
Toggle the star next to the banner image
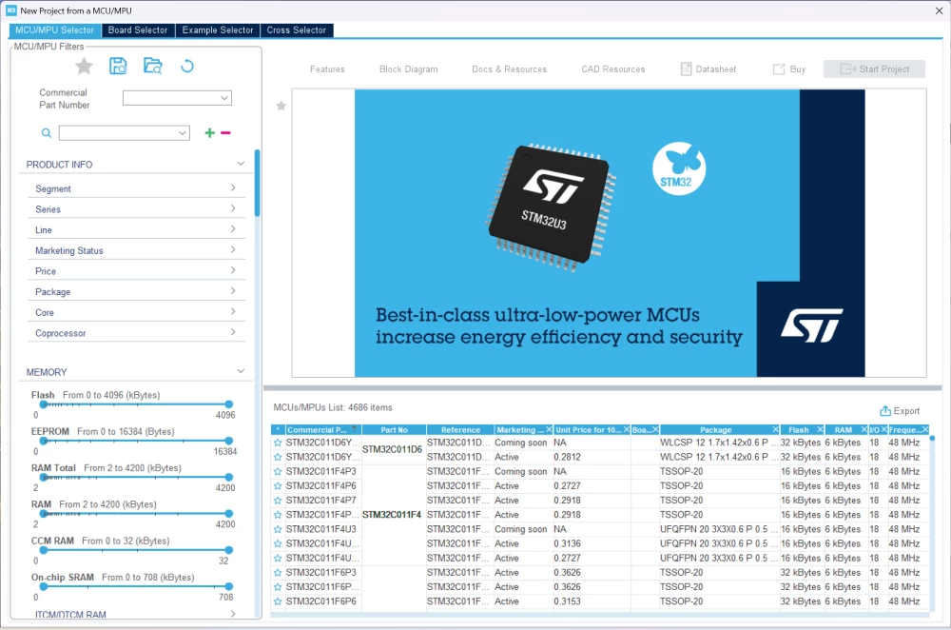(x=281, y=107)
